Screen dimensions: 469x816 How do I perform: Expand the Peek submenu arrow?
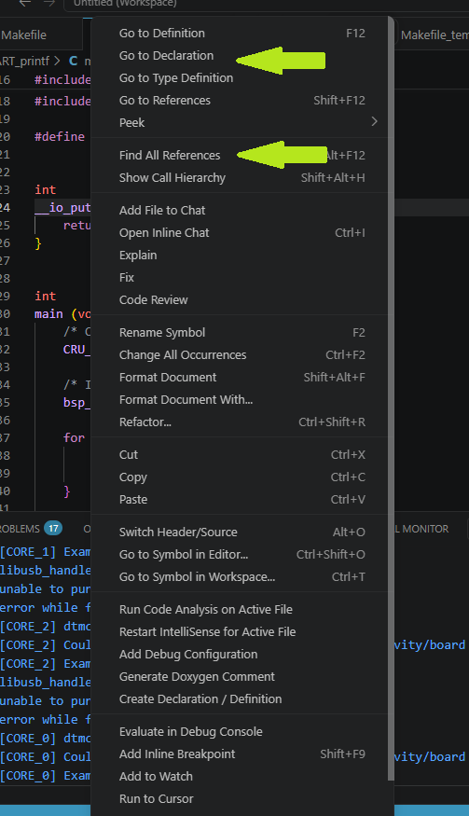[374, 122]
